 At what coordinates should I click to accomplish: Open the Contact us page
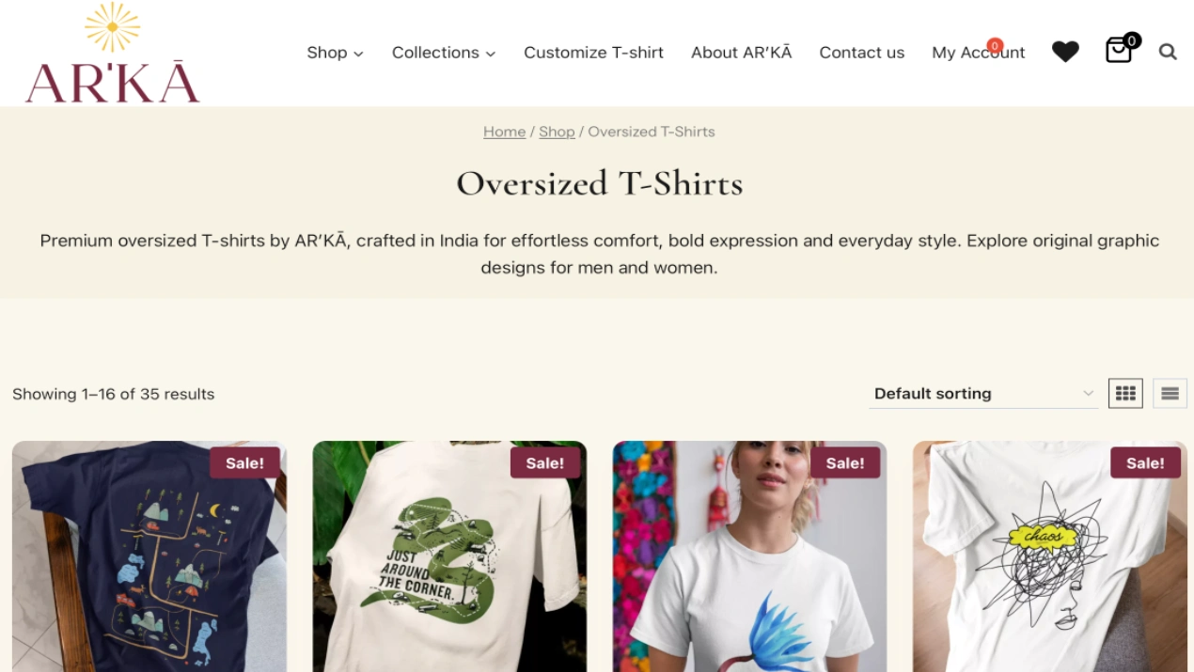861,53
